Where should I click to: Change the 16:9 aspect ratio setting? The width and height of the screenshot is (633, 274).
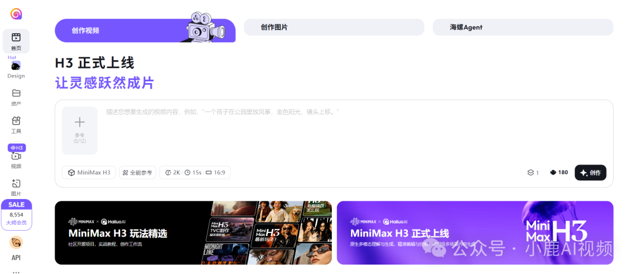click(215, 172)
